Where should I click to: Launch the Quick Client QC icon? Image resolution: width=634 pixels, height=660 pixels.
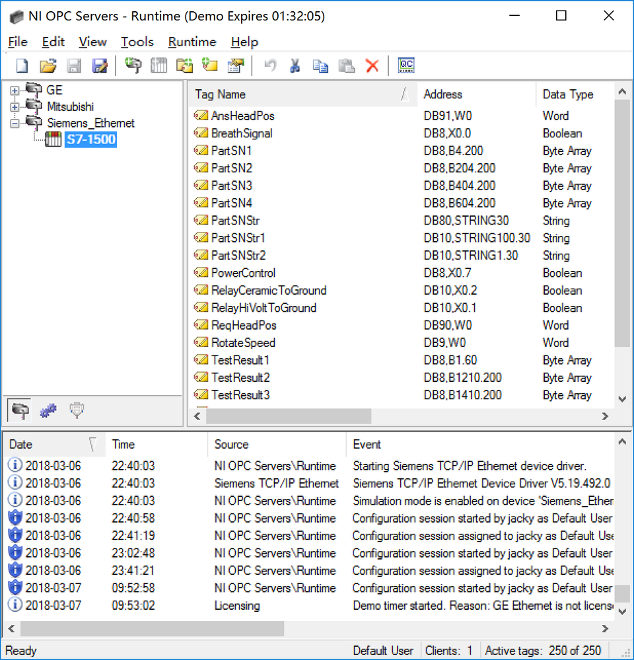(406, 65)
